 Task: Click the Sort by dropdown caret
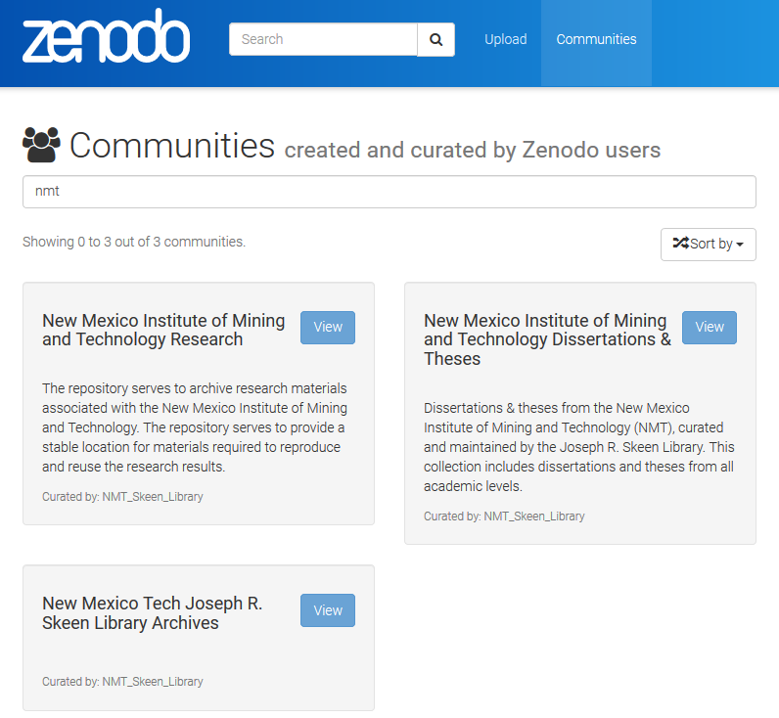coord(740,245)
